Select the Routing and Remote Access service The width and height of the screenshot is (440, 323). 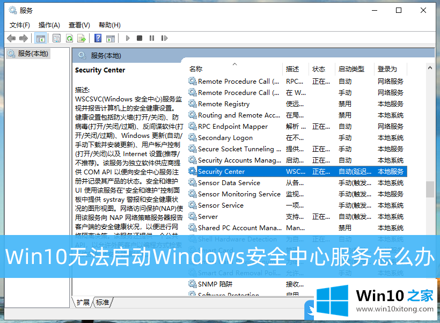(297, 115)
